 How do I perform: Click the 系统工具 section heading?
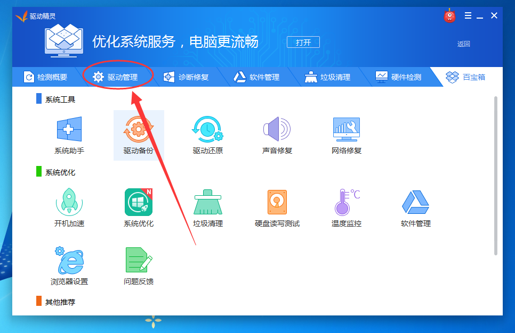60,99
